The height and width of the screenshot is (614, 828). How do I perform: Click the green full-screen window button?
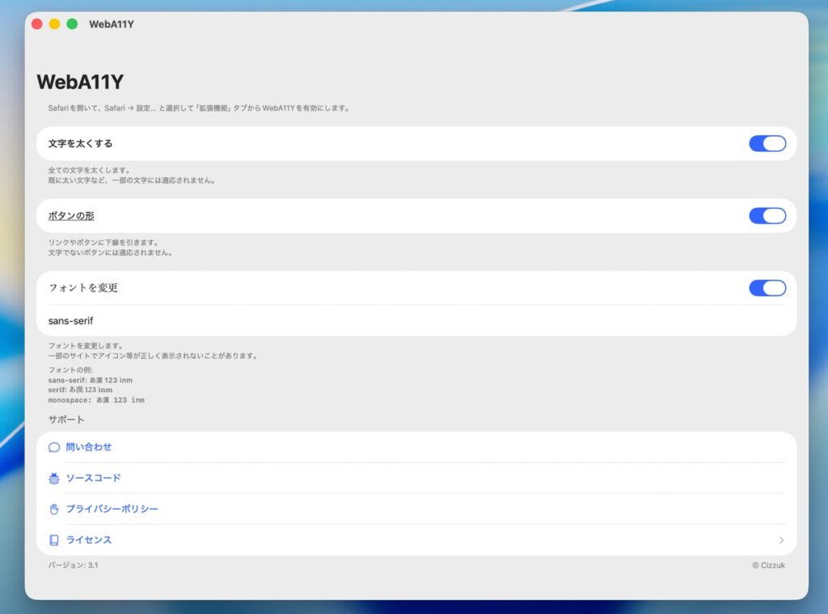tap(72, 24)
